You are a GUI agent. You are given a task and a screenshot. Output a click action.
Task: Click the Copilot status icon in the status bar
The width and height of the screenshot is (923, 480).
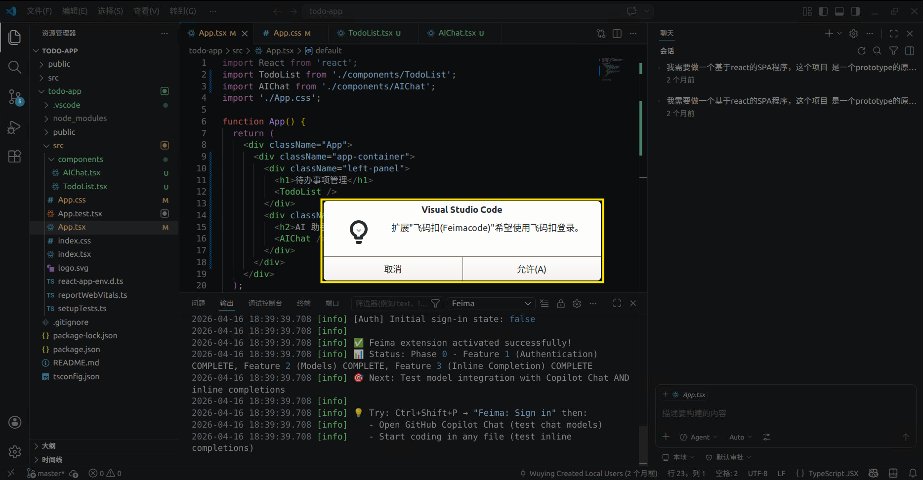tap(873, 473)
